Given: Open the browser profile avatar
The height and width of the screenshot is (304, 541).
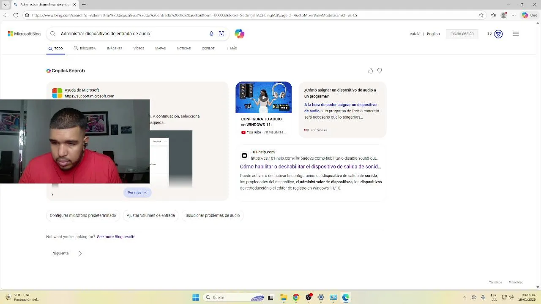Looking at the screenshot, I should point(503,15).
